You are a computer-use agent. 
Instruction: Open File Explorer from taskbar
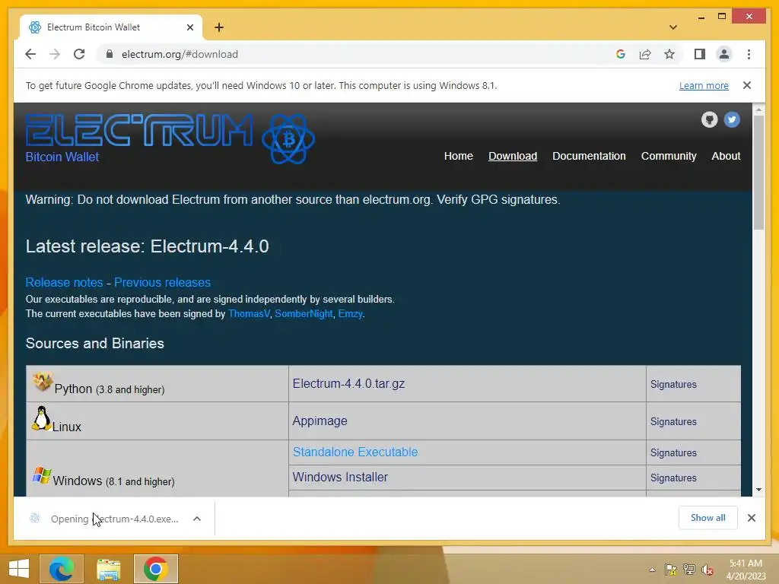coord(108,569)
